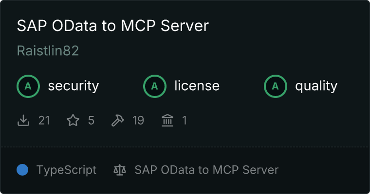Click the security label text
The image size is (370, 194).
click(74, 86)
